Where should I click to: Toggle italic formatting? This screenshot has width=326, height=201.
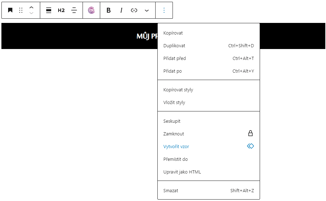(x=121, y=10)
